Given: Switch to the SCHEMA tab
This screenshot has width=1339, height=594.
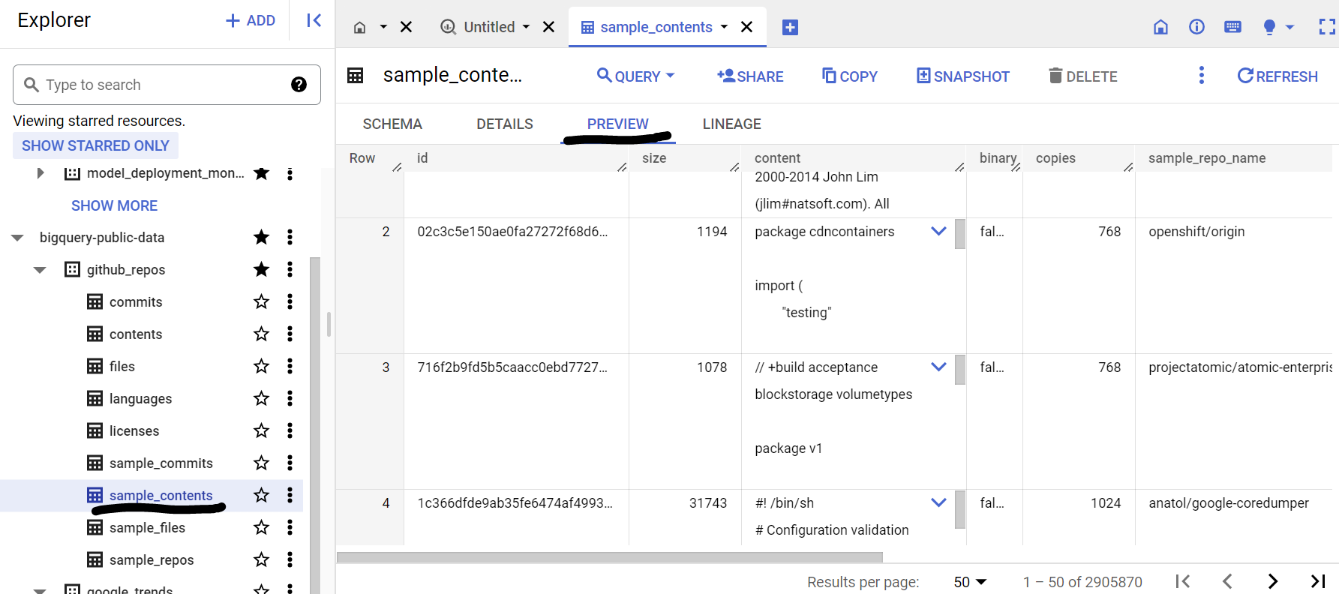Looking at the screenshot, I should click(x=392, y=124).
